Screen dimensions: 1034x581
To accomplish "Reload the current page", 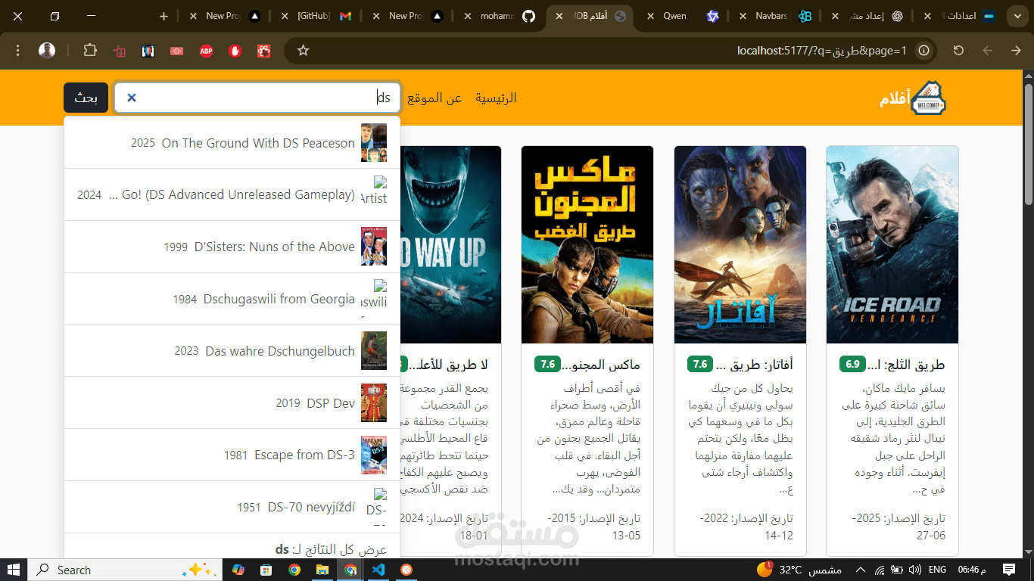I will [958, 51].
